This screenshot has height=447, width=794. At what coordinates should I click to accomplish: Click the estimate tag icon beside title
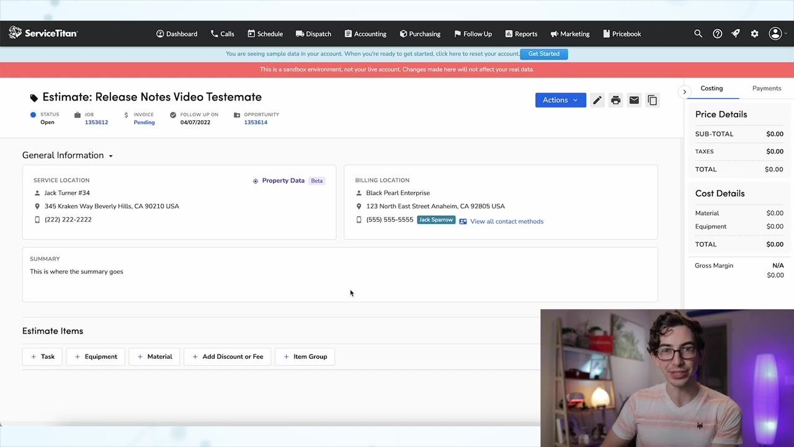point(34,97)
